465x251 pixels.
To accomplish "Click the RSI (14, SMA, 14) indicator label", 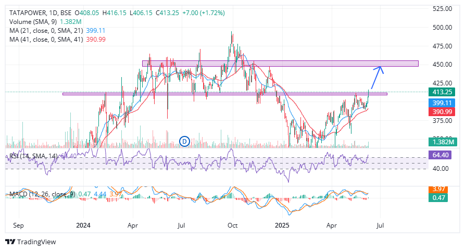I will click(33, 156).
